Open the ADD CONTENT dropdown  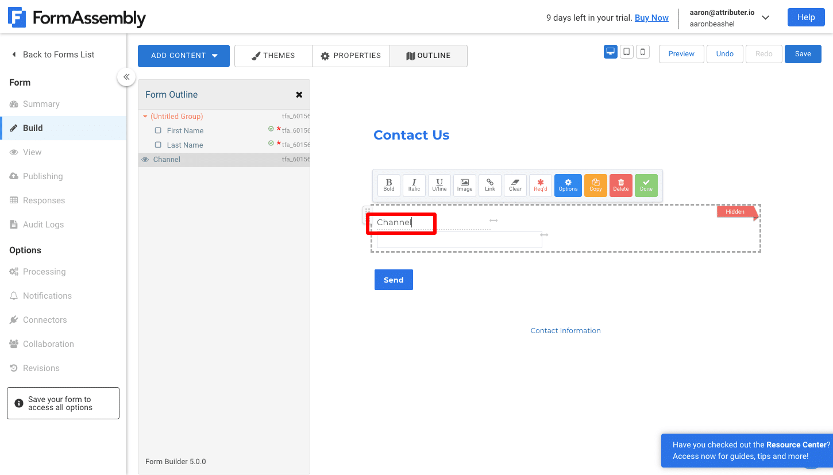pyautogui.click(x=183, y=56)
